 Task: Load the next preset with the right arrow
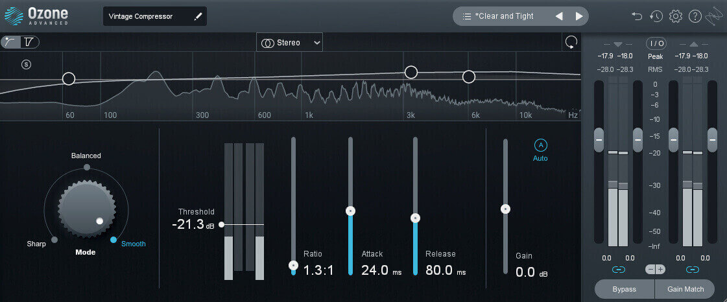point(579,16)
